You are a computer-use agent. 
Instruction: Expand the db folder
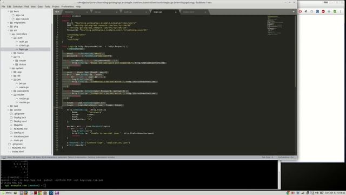tap(12, 76)
